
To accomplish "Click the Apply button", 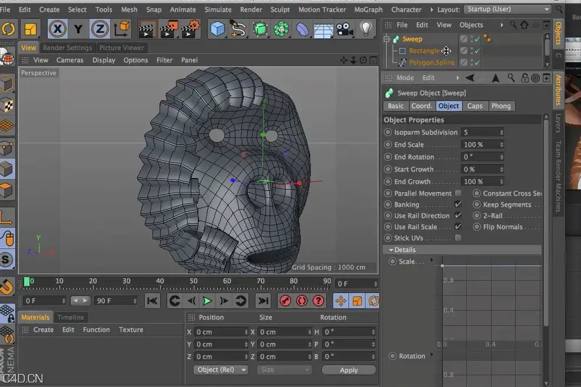I will tap(348, 370).
